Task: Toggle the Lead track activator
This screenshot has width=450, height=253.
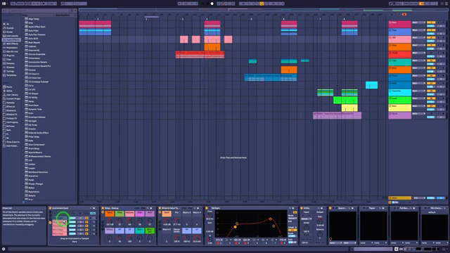Action: click(431, 98)
